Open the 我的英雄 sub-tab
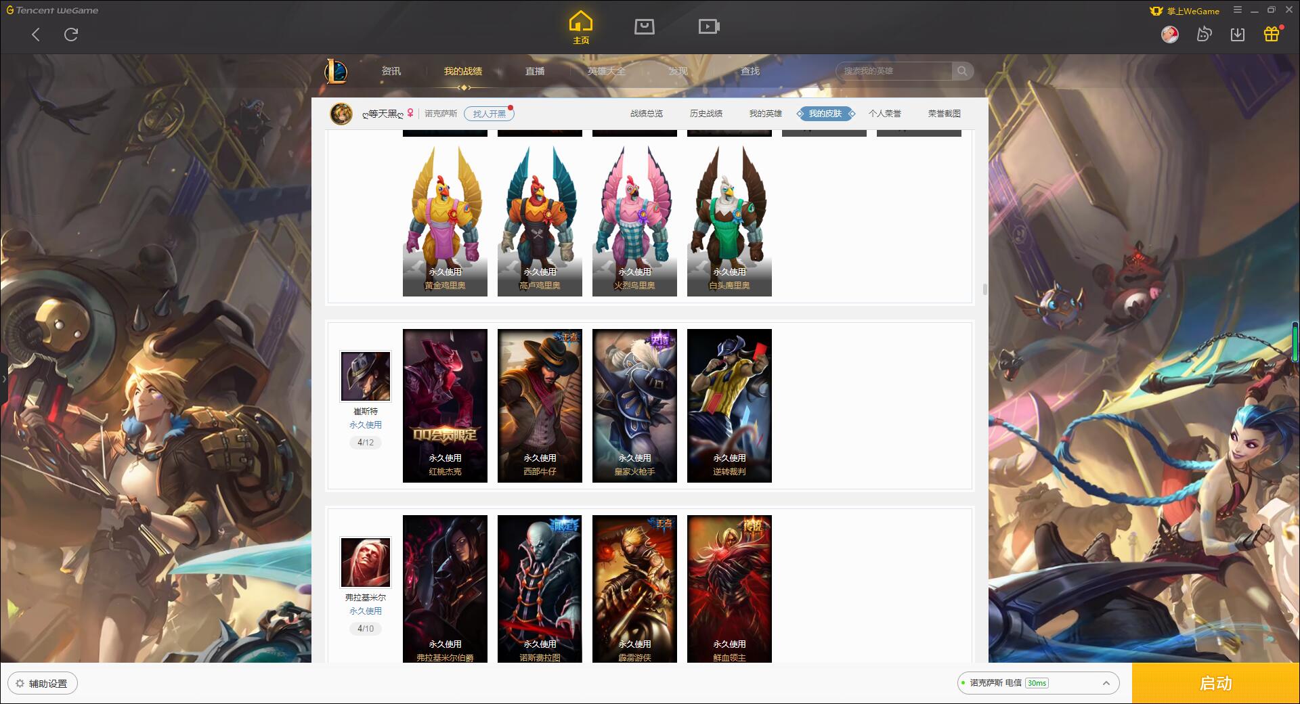 [x=766, y=114]
